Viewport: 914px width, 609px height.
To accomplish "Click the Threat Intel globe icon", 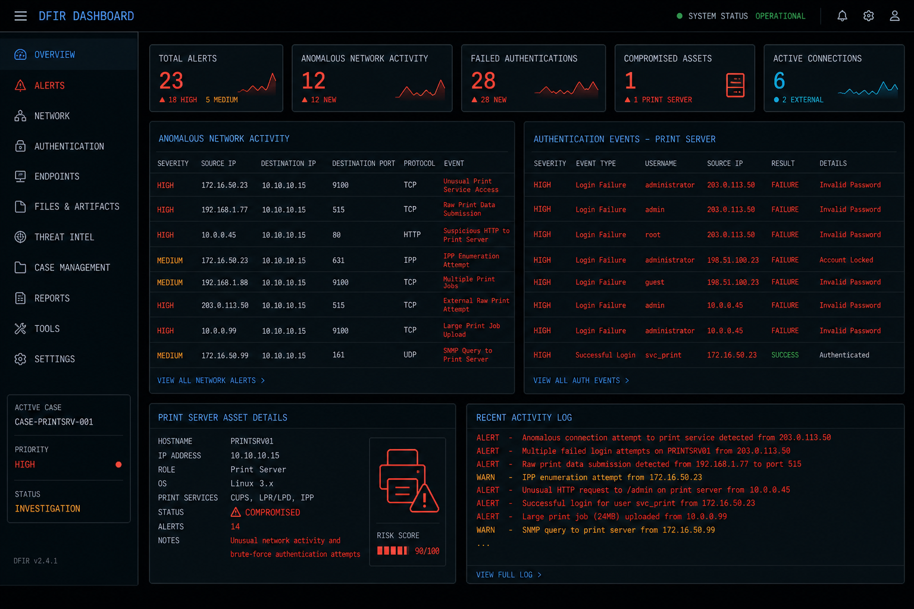I will point(20,237).
